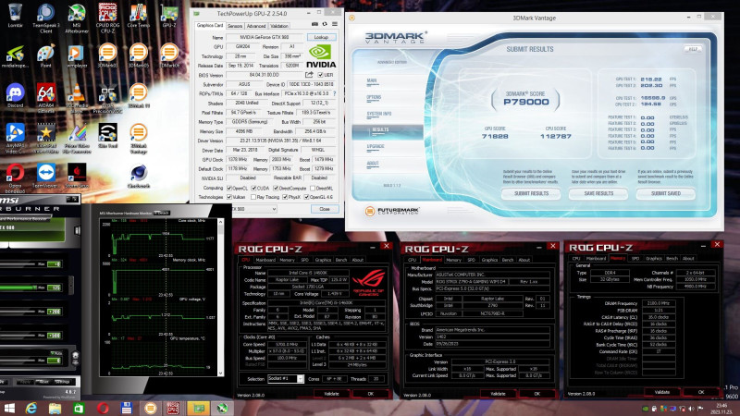Click Validate in left CPU-Z window
This screenshot has height=416, width=740.
[x=331, y=394]
